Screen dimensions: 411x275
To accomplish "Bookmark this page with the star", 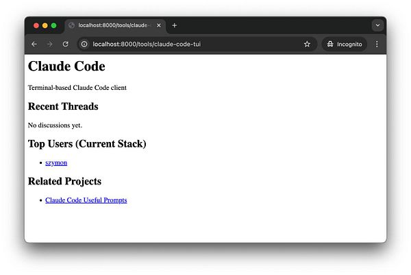I will tap(307, 44).
